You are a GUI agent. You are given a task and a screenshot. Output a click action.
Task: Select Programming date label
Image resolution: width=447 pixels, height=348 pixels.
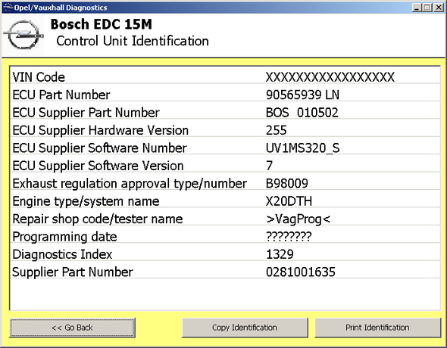click(64, 237)
